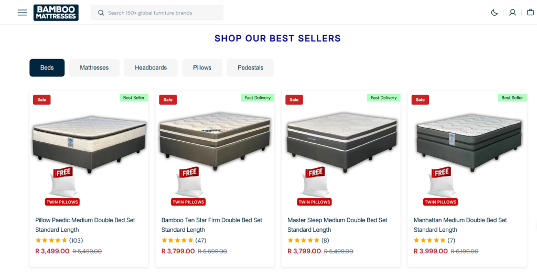Click the Master Sleep star rating
The width and height of the screenshot is (537, 272).
coord(304,241)
